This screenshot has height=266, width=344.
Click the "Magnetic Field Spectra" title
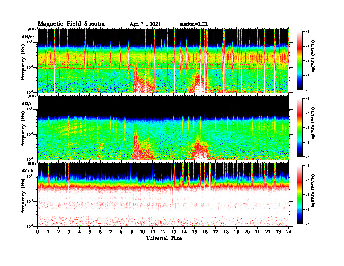71,24
